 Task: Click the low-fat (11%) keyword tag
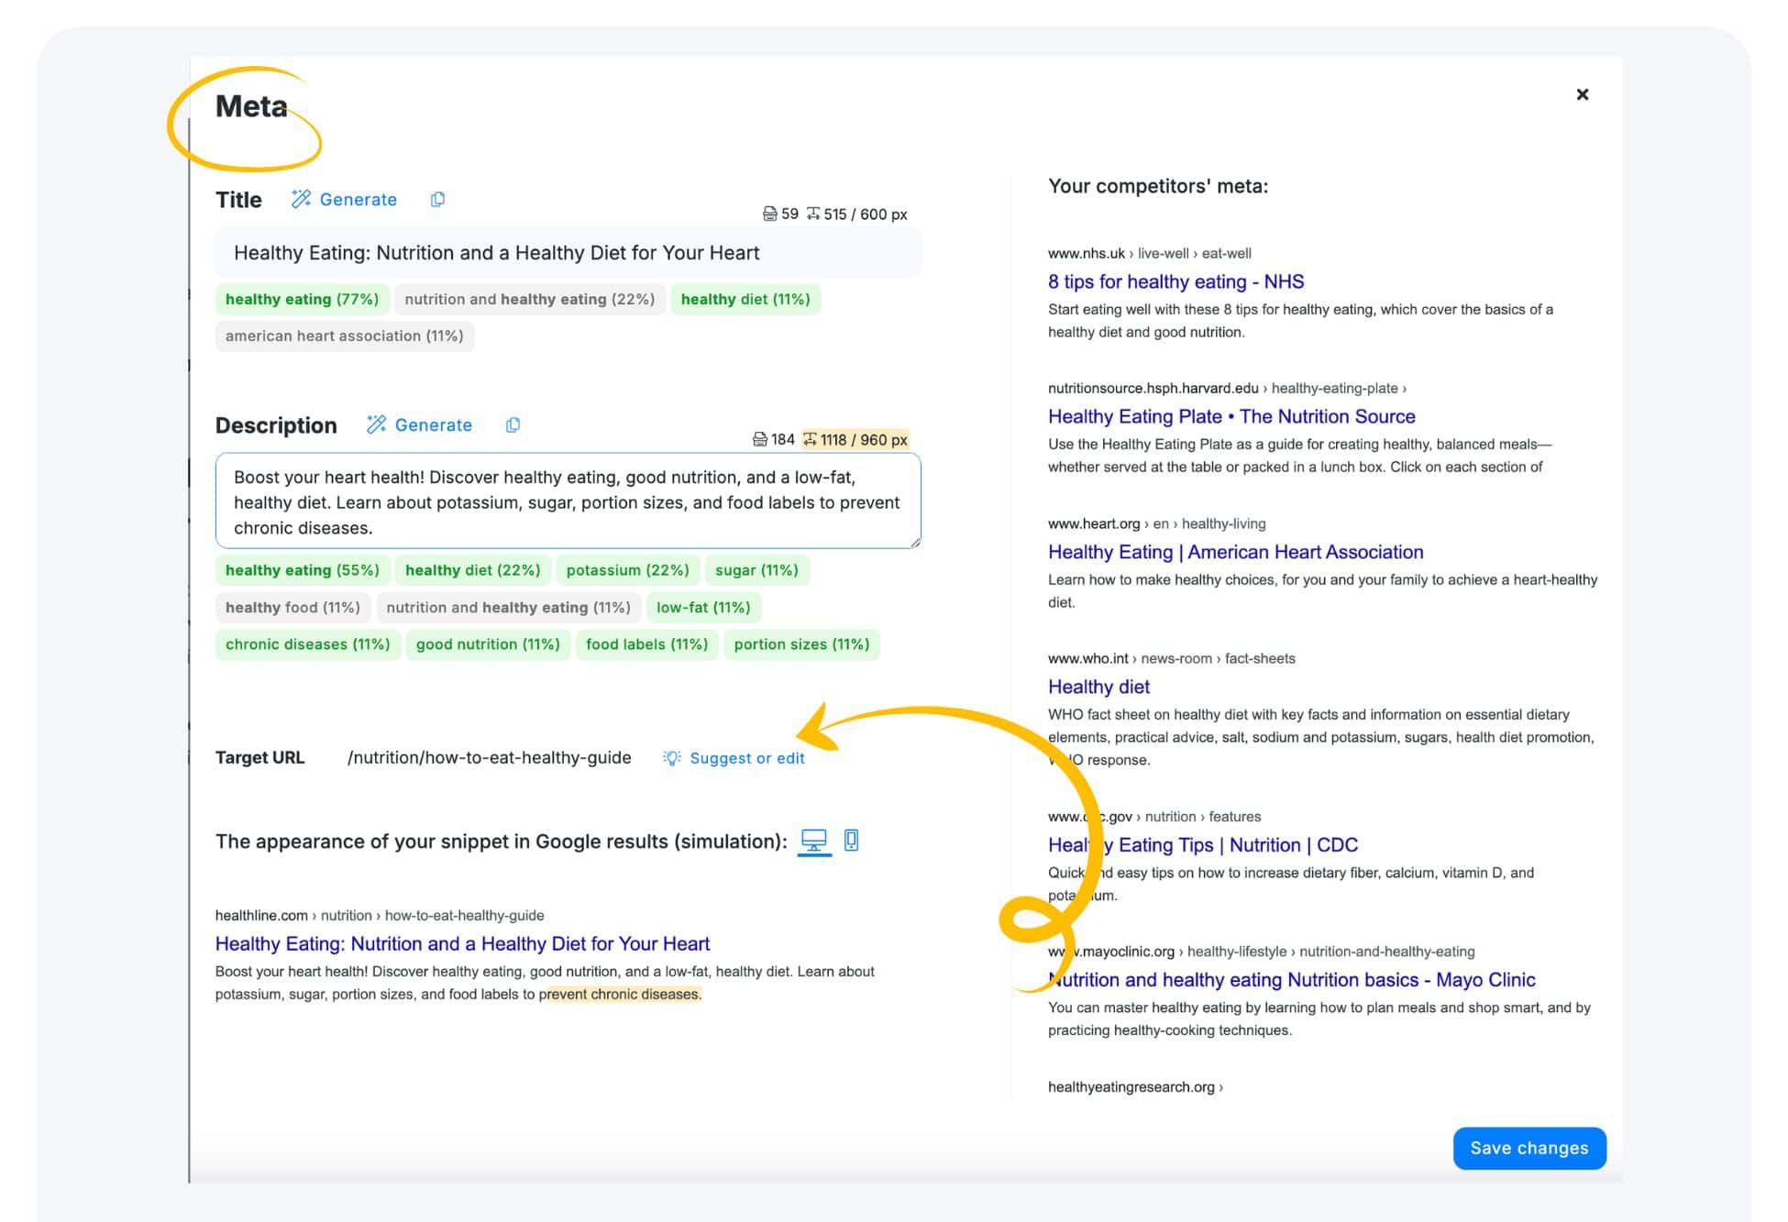click(703, 608)
